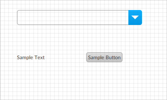Select the Sample Text label
This screenshot has height=100, width=167.
[31, 57]
